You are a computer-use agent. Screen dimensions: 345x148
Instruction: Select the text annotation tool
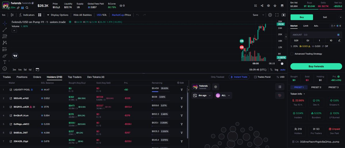5,62
